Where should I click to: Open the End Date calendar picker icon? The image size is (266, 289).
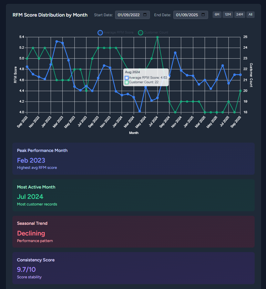[203, 15]
